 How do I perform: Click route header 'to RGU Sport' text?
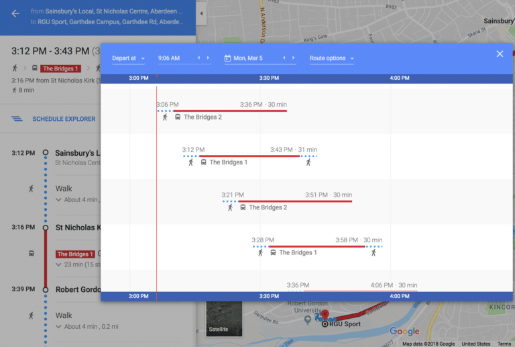click(107, 22)
